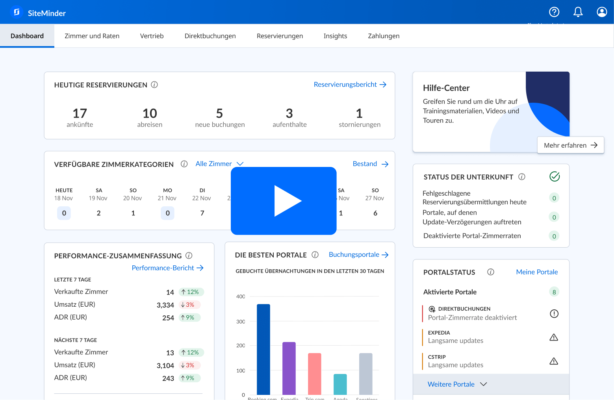614x400 pixels.
Task: Open the notifications bell
Action: point(578,12)
